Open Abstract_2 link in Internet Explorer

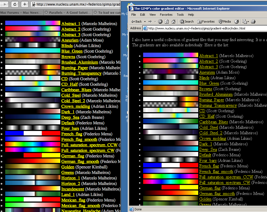(209, 61)
